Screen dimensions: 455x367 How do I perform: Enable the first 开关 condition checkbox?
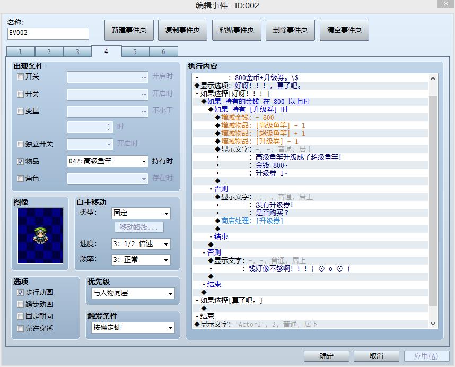[x=20, y=76]
